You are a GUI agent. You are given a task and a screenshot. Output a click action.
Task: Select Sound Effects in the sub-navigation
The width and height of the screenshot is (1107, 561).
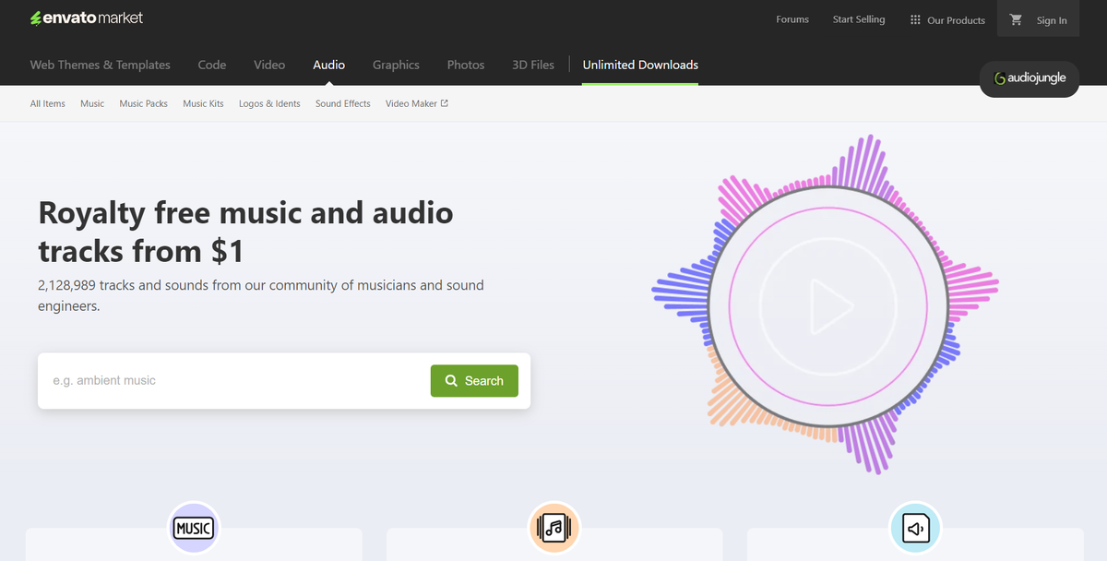tap(343, 104)
